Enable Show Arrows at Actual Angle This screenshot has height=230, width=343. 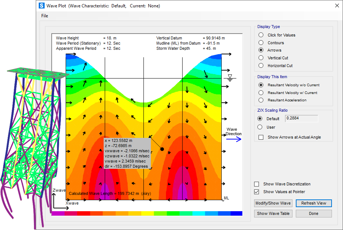tap(261, 137)
